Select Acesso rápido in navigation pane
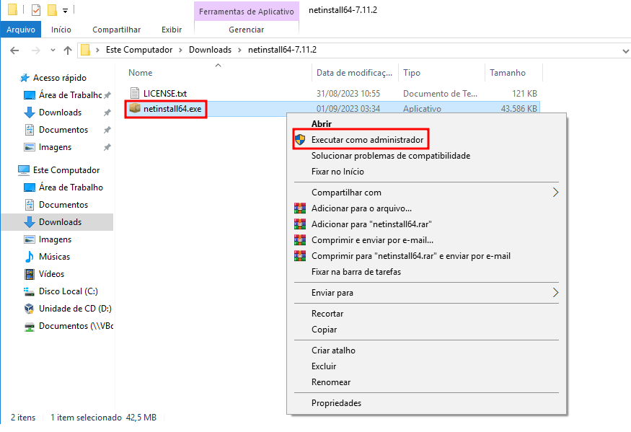The height and width of the screenshot is (432, 631). [x=59, y=78]
